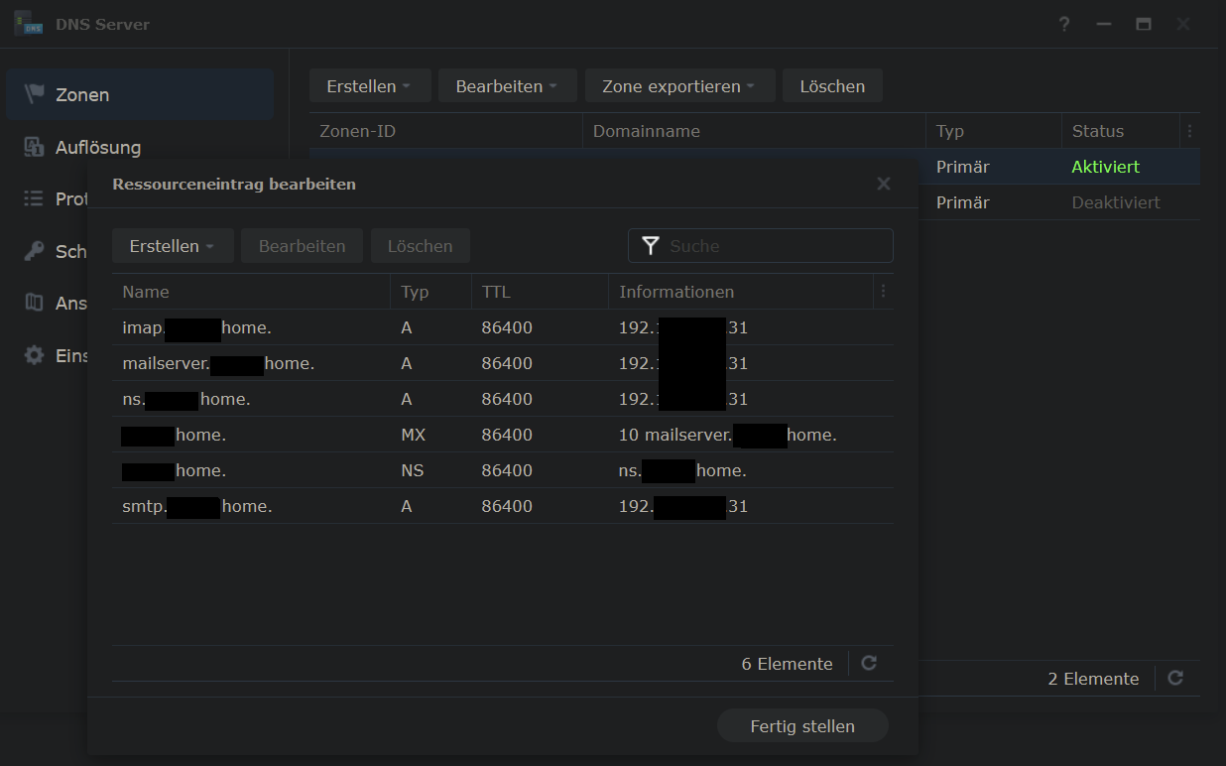Screen dimensions: 1226x766
Task: Open column options menu in zone list header
Action: click(1189, 131)
